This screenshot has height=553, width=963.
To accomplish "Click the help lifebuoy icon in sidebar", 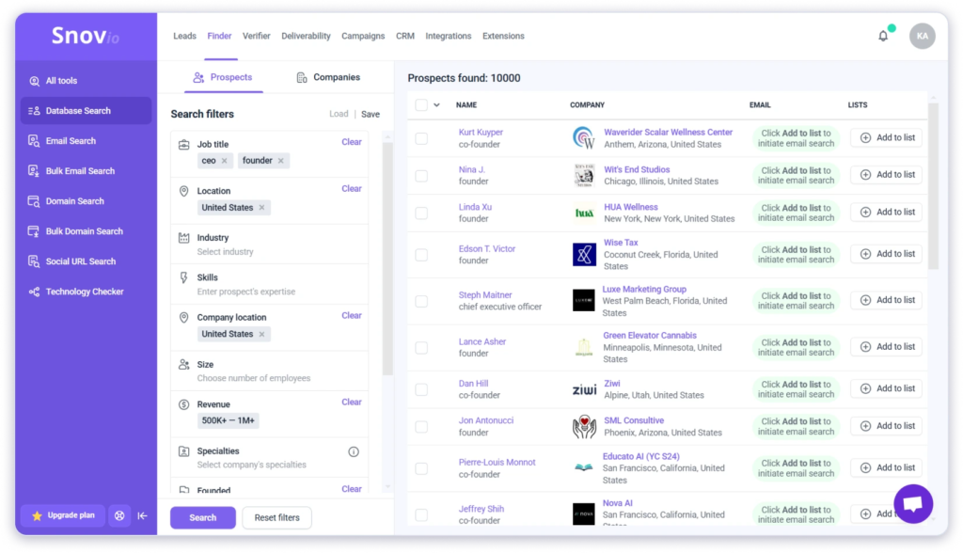I will (x=119, y=515).
